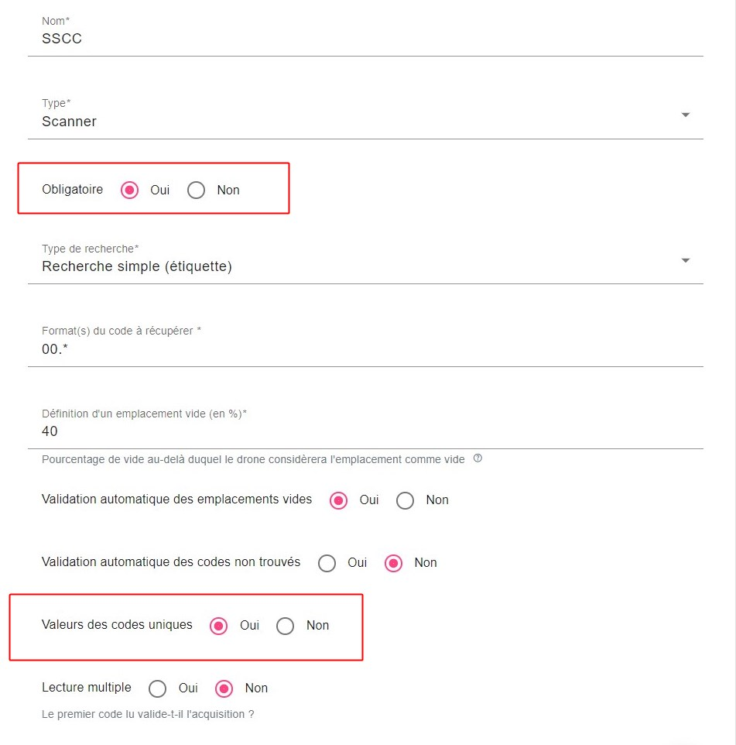Select Non for Validation automatique des codes non trouvés
The width and height of the screenshot is (736, 745).
[394, 563]
